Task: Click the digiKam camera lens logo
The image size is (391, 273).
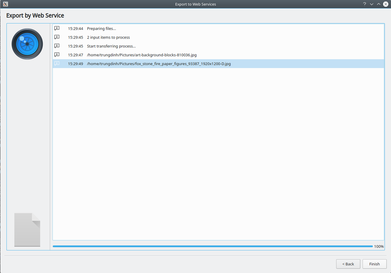Action: [27, 44]
